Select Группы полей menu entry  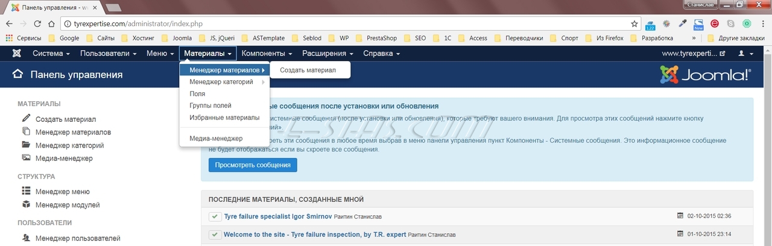(x=224, y=106)
